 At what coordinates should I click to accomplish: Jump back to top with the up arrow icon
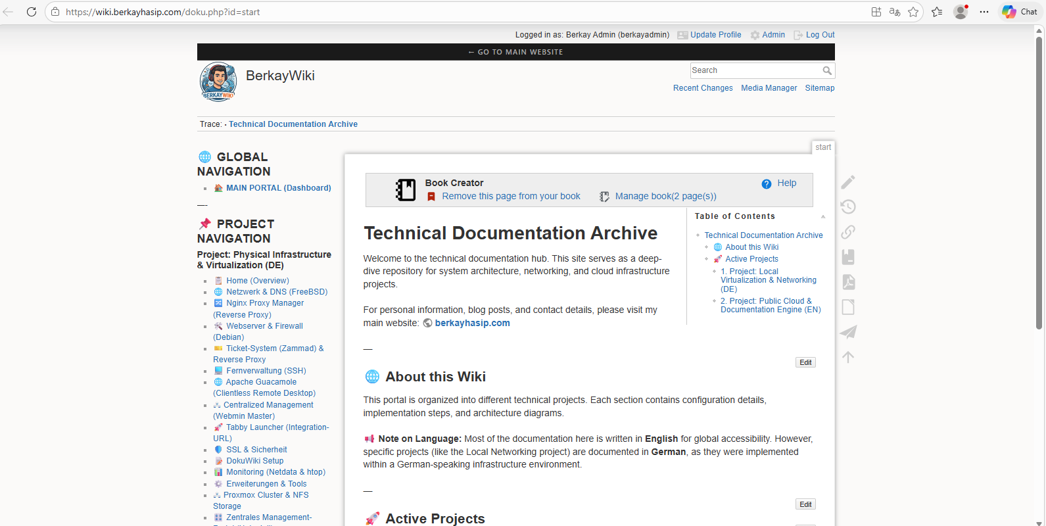pyautogui.click(x=848, y=357)
